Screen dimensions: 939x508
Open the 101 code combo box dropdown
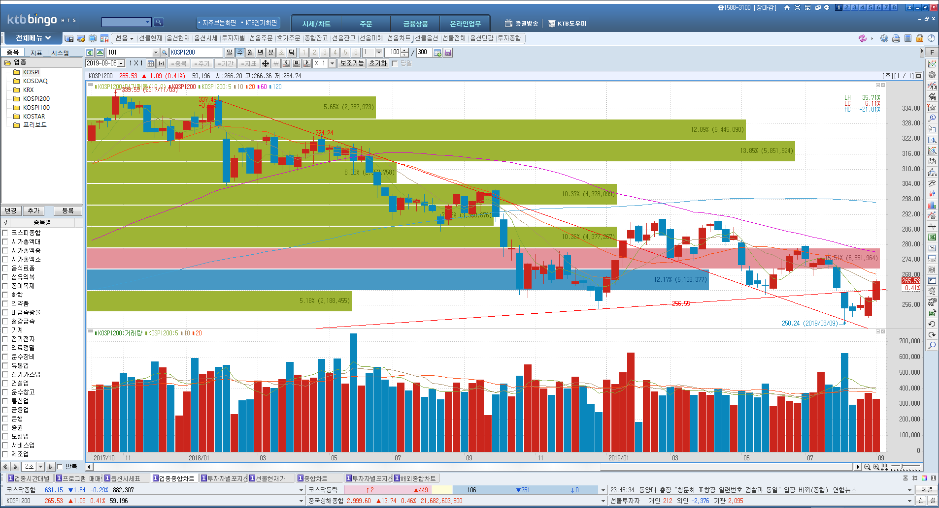[x=156, y=52]
